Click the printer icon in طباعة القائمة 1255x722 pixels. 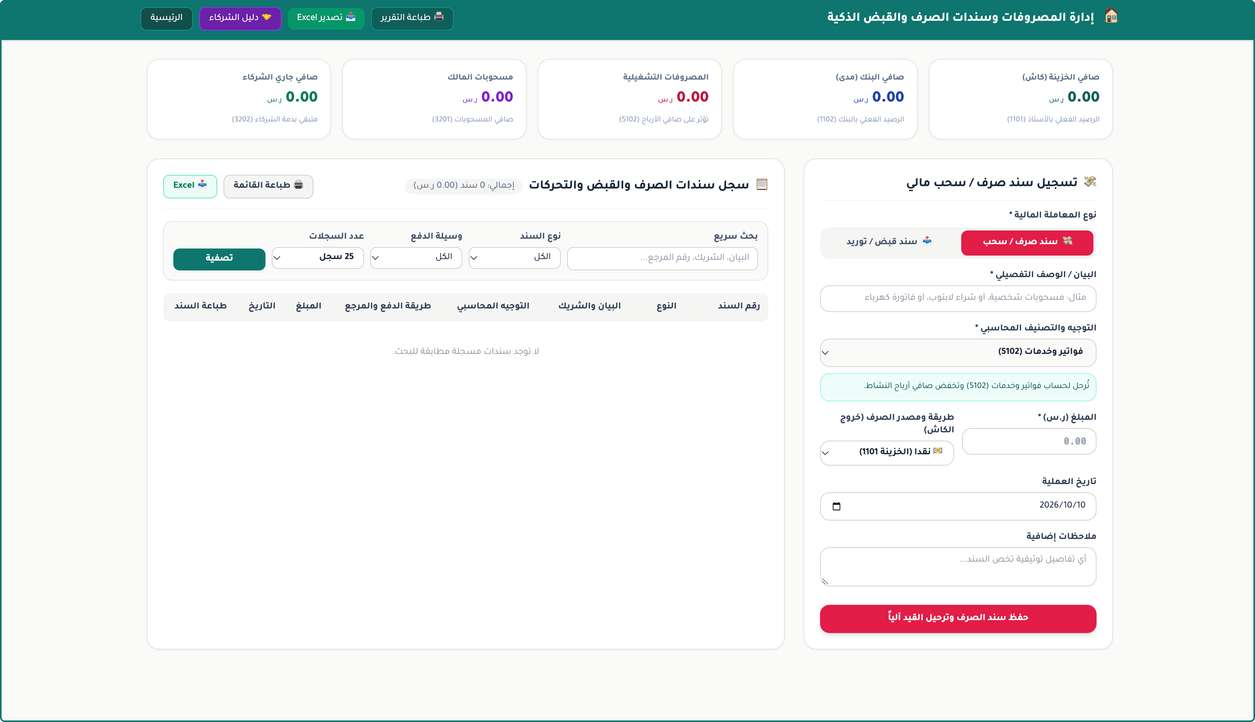point(298,185)
